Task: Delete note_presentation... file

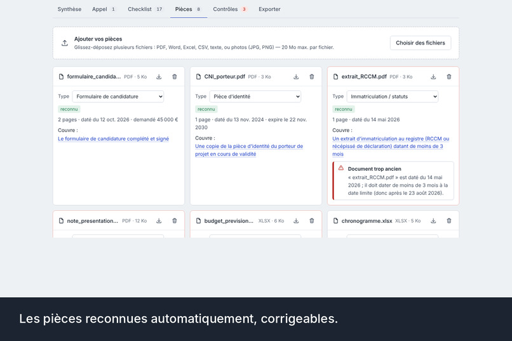Action: [175, 221]
